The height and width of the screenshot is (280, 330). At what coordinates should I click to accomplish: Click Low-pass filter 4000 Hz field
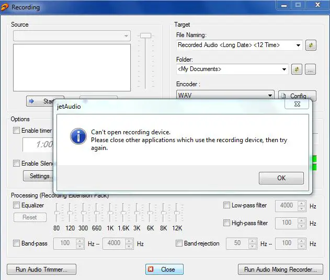coord(287,206)
